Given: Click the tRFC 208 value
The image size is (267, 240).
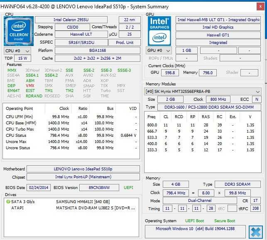Looking at the screenshot, I should (x=255, y=208).
